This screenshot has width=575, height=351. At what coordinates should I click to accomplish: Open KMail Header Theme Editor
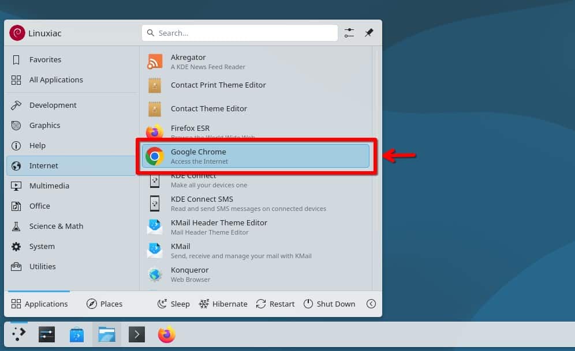(x=256, y=227)
